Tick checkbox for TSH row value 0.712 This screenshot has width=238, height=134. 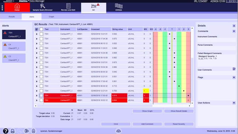(41, 86)
